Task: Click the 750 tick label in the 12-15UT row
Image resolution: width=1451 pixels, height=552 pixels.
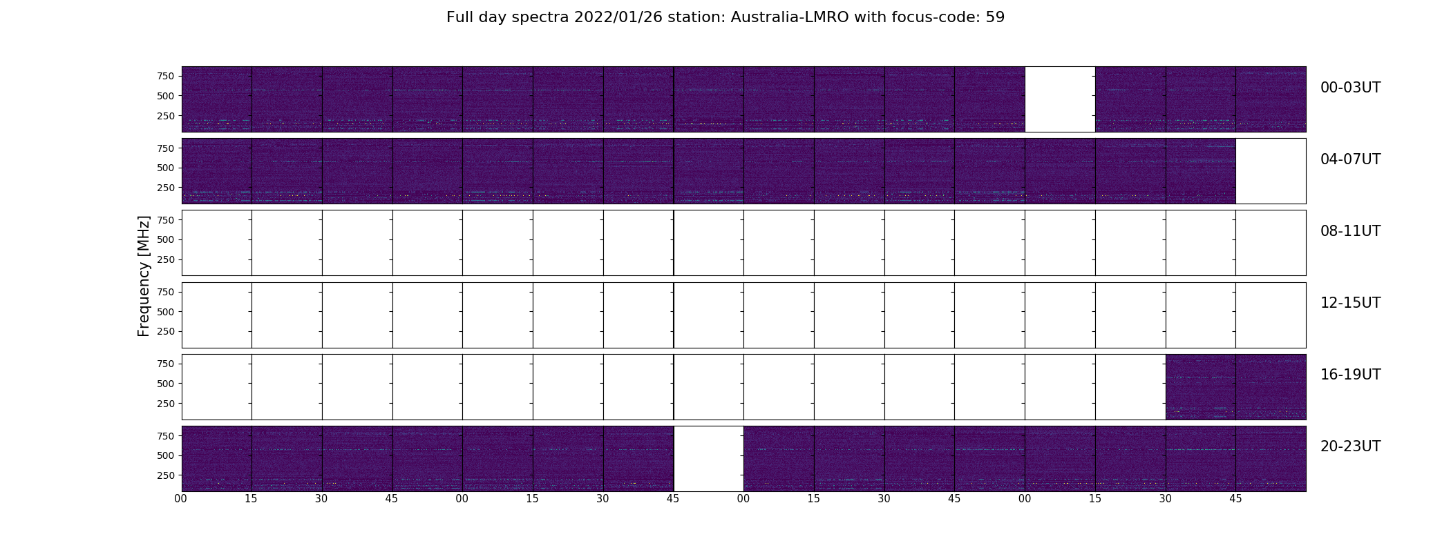Action: point(166,292)
